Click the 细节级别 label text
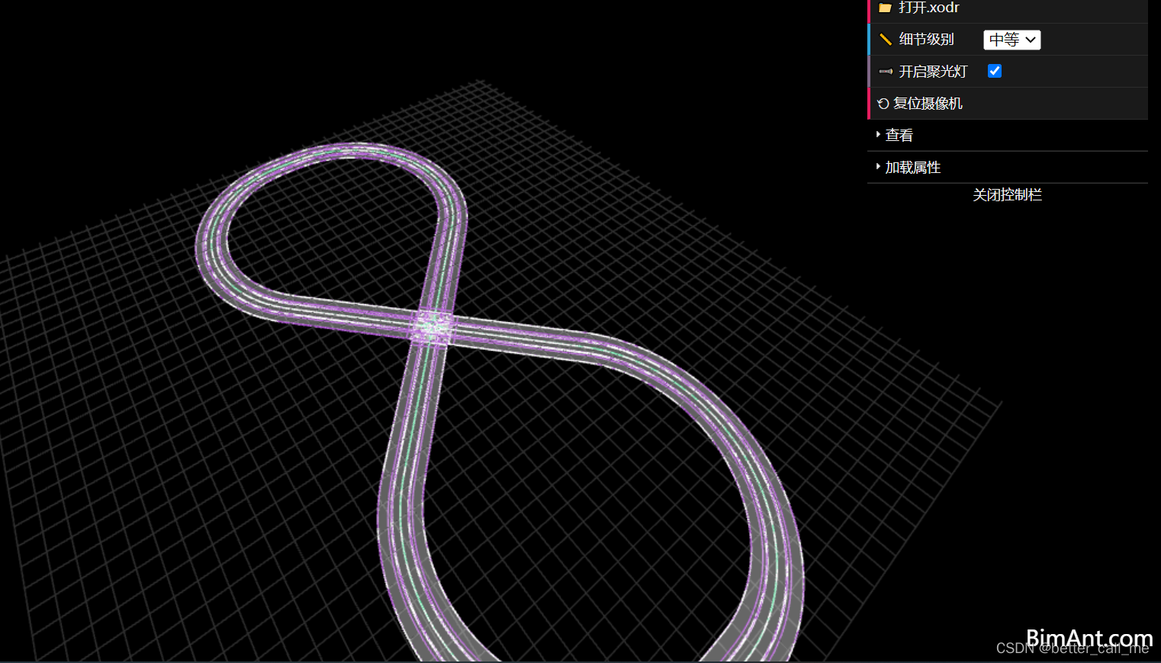The height and width of the screenshot is (663, 1161). pyautogui.click(x=926, y=40)
